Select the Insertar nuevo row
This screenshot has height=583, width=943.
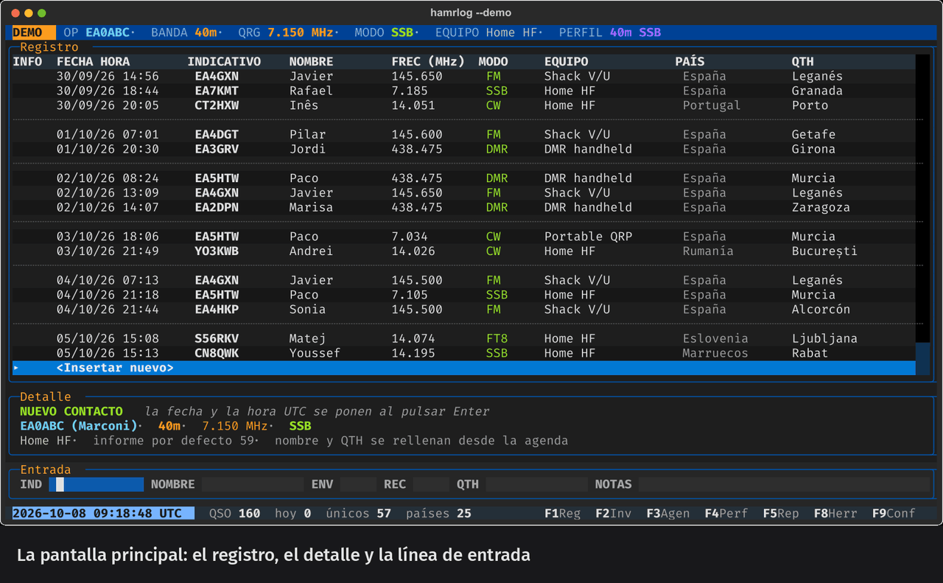point(464,368)
